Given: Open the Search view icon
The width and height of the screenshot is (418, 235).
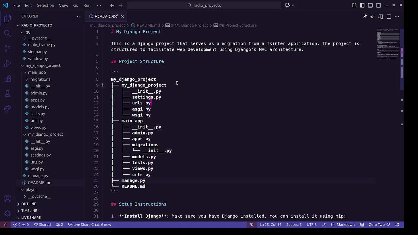Looking at the screenshot, I should coord(8,33).
